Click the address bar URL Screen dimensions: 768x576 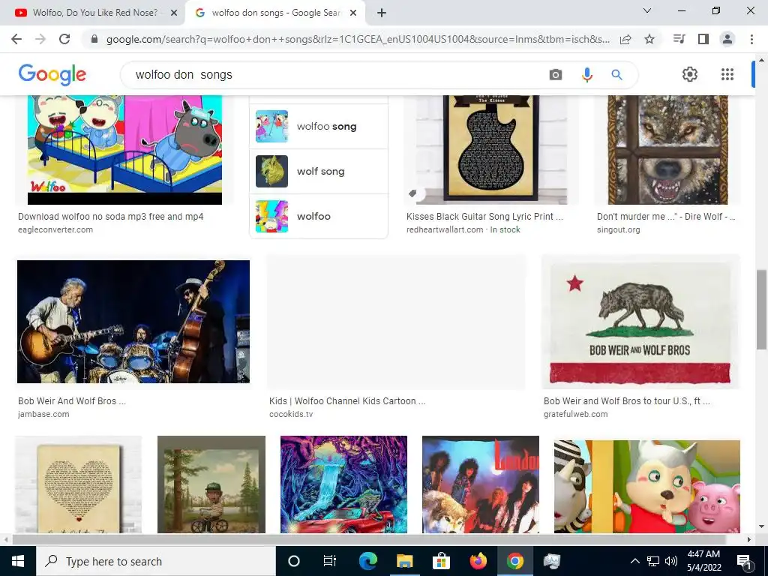[x=358, y=39]
